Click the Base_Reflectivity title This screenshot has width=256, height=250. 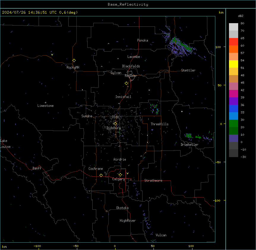coord(128,4)
